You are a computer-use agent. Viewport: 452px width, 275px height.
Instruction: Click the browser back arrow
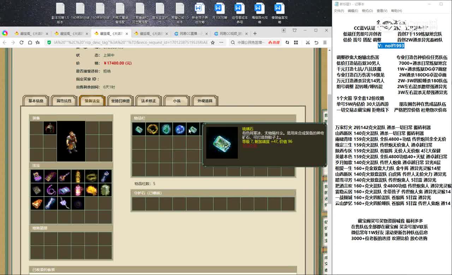tap(5, 42)
